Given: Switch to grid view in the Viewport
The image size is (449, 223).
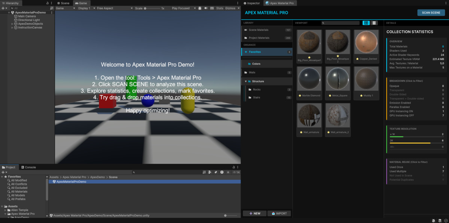Looking at the screenshot, I should tap(366, 23).
